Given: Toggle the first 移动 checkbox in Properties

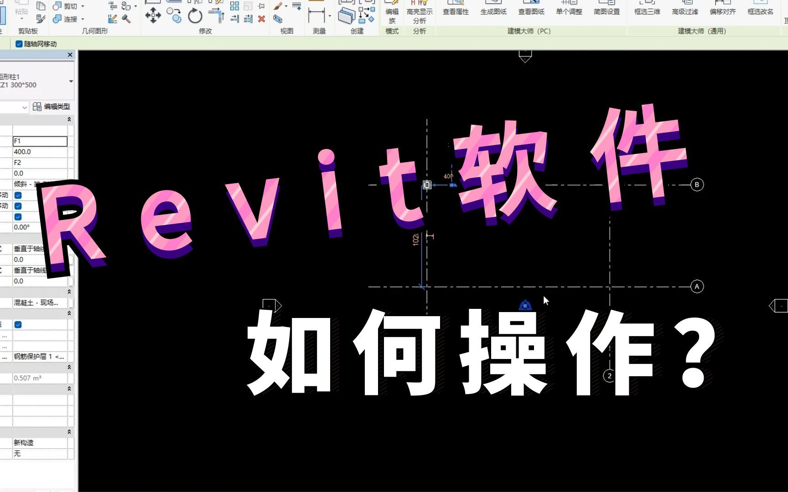Looking at the screenshot, I should point(18,195).
